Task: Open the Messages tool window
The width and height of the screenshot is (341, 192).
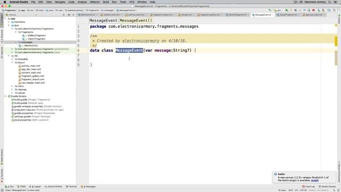Action: [88, 187]
